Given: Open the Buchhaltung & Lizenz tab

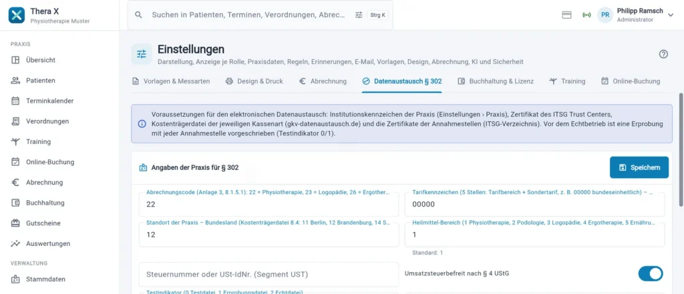Looking at the screenshot, I should 496,81.
